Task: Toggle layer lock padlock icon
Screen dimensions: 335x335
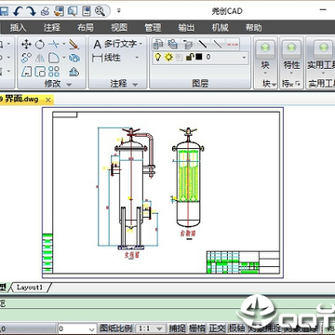Action: click(190, 57)
